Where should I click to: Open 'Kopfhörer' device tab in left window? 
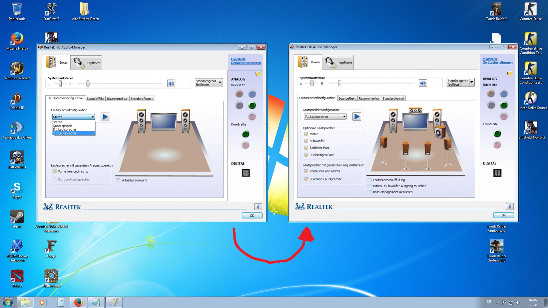click(x=86, y=63)
